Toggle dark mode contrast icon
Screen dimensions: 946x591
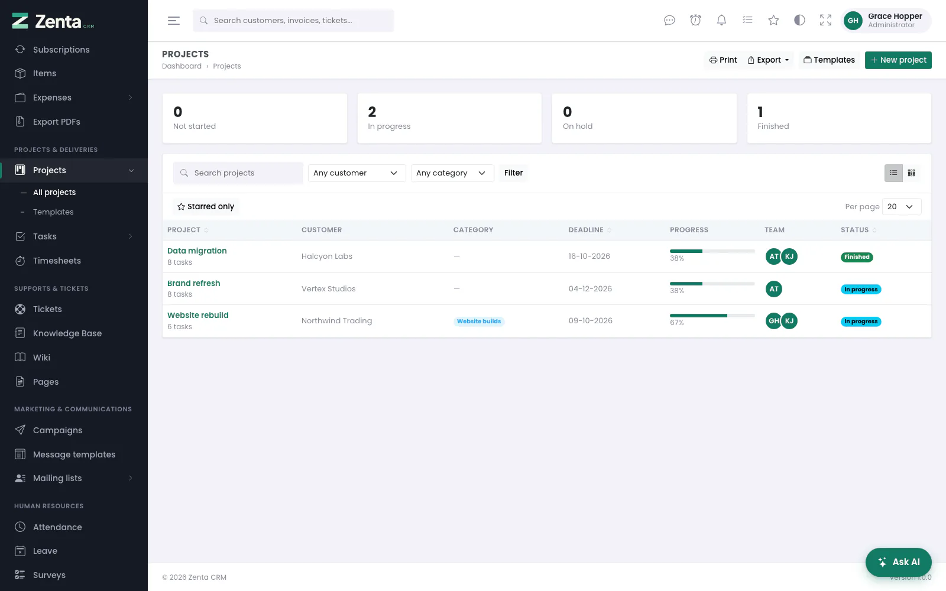(799, 21)
